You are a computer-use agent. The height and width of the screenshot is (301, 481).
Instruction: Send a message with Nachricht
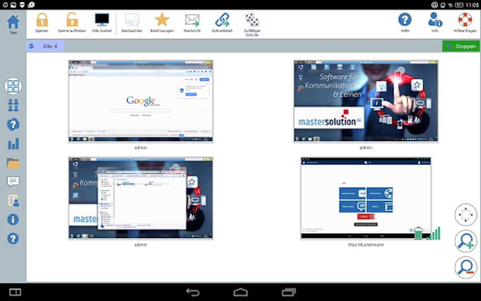point(192,22)
